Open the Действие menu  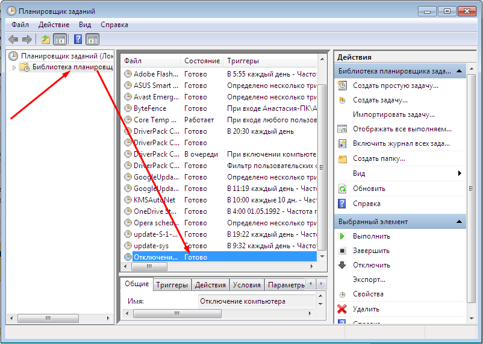[54, 25]
